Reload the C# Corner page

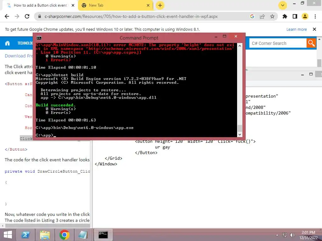coord(27,16)
